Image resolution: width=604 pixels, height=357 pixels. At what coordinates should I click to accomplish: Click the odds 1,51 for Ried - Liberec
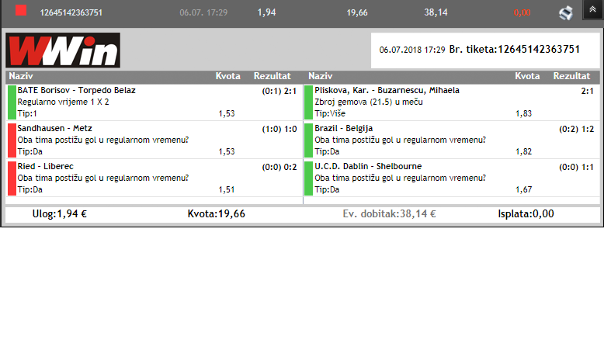pos(227,189)
